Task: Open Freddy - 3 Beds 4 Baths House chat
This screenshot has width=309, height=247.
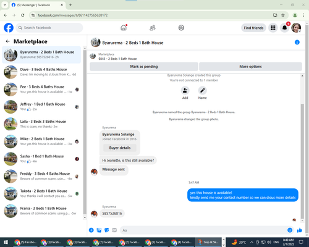Action: 41,176
